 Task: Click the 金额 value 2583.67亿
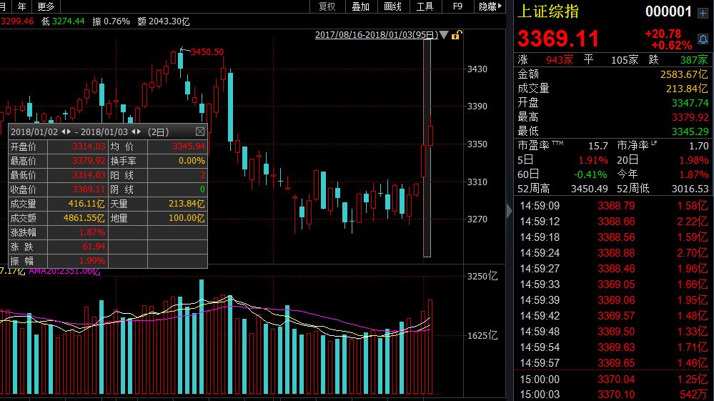tap(684, 74)
